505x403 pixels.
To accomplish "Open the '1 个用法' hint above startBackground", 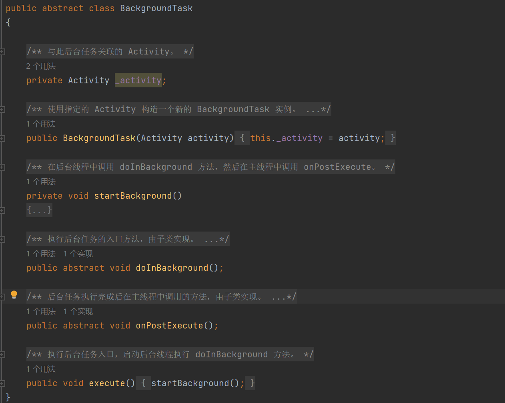I will click(41, 181).
